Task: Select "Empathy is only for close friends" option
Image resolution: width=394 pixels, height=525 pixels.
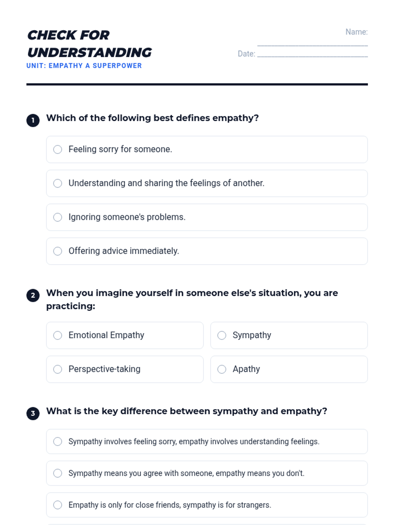Action: tap(58, 505)
